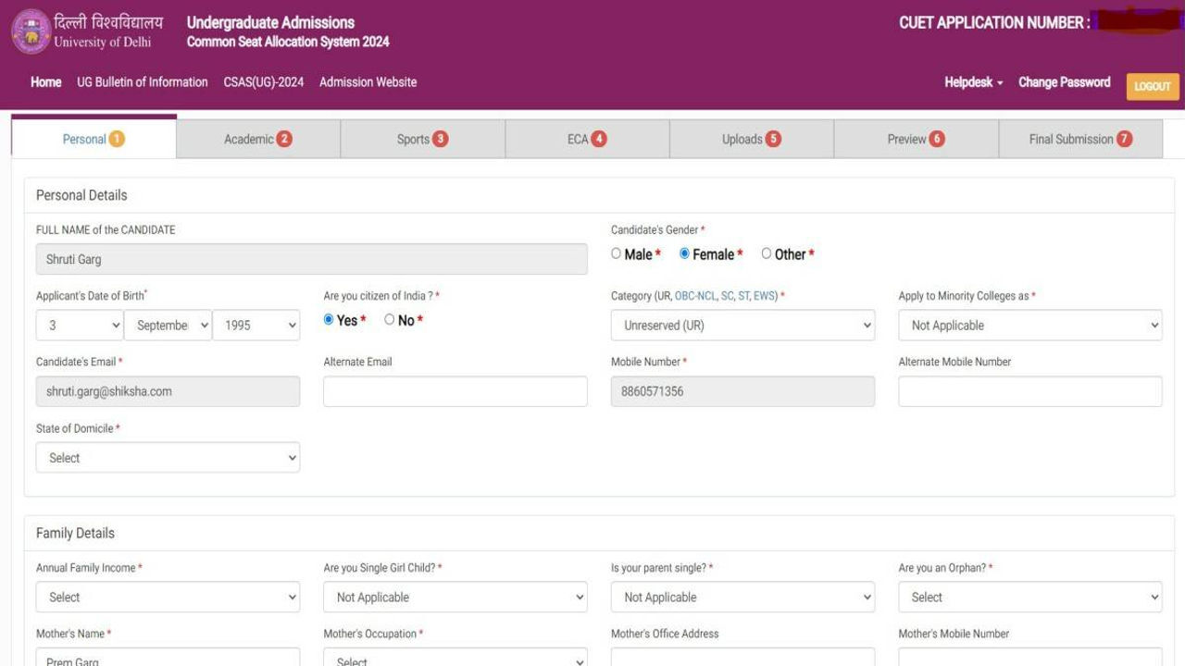The image size is (1185, 666).
Task: Open the State of Domicile dropdown
Action: click(168, 457)
